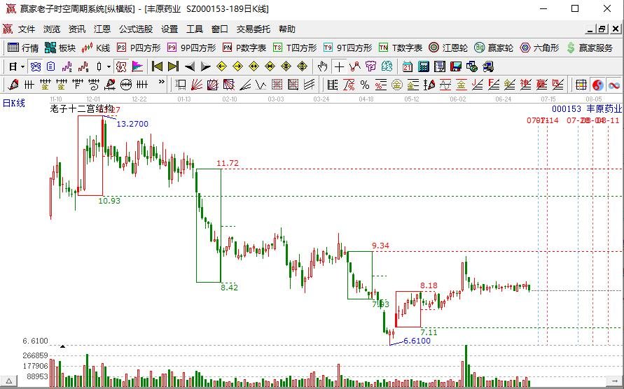Screen dimensions: 624x389
Task: Click the yellow diamond left-arrow icon
Action: [x=222, y=66]
